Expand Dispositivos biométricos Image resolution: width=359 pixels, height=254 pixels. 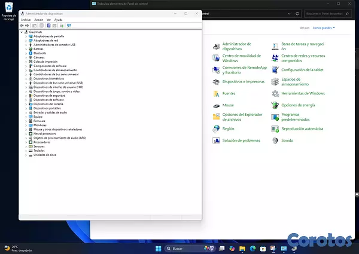pyautogui.click(x=26, y=79)
